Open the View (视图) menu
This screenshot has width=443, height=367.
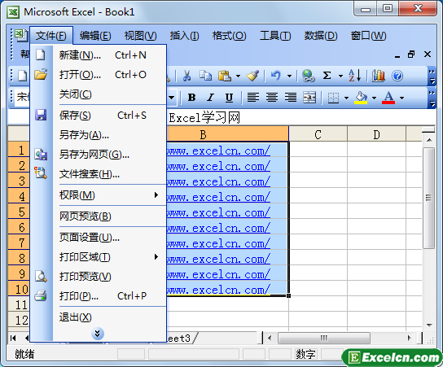tap(140, 36)
